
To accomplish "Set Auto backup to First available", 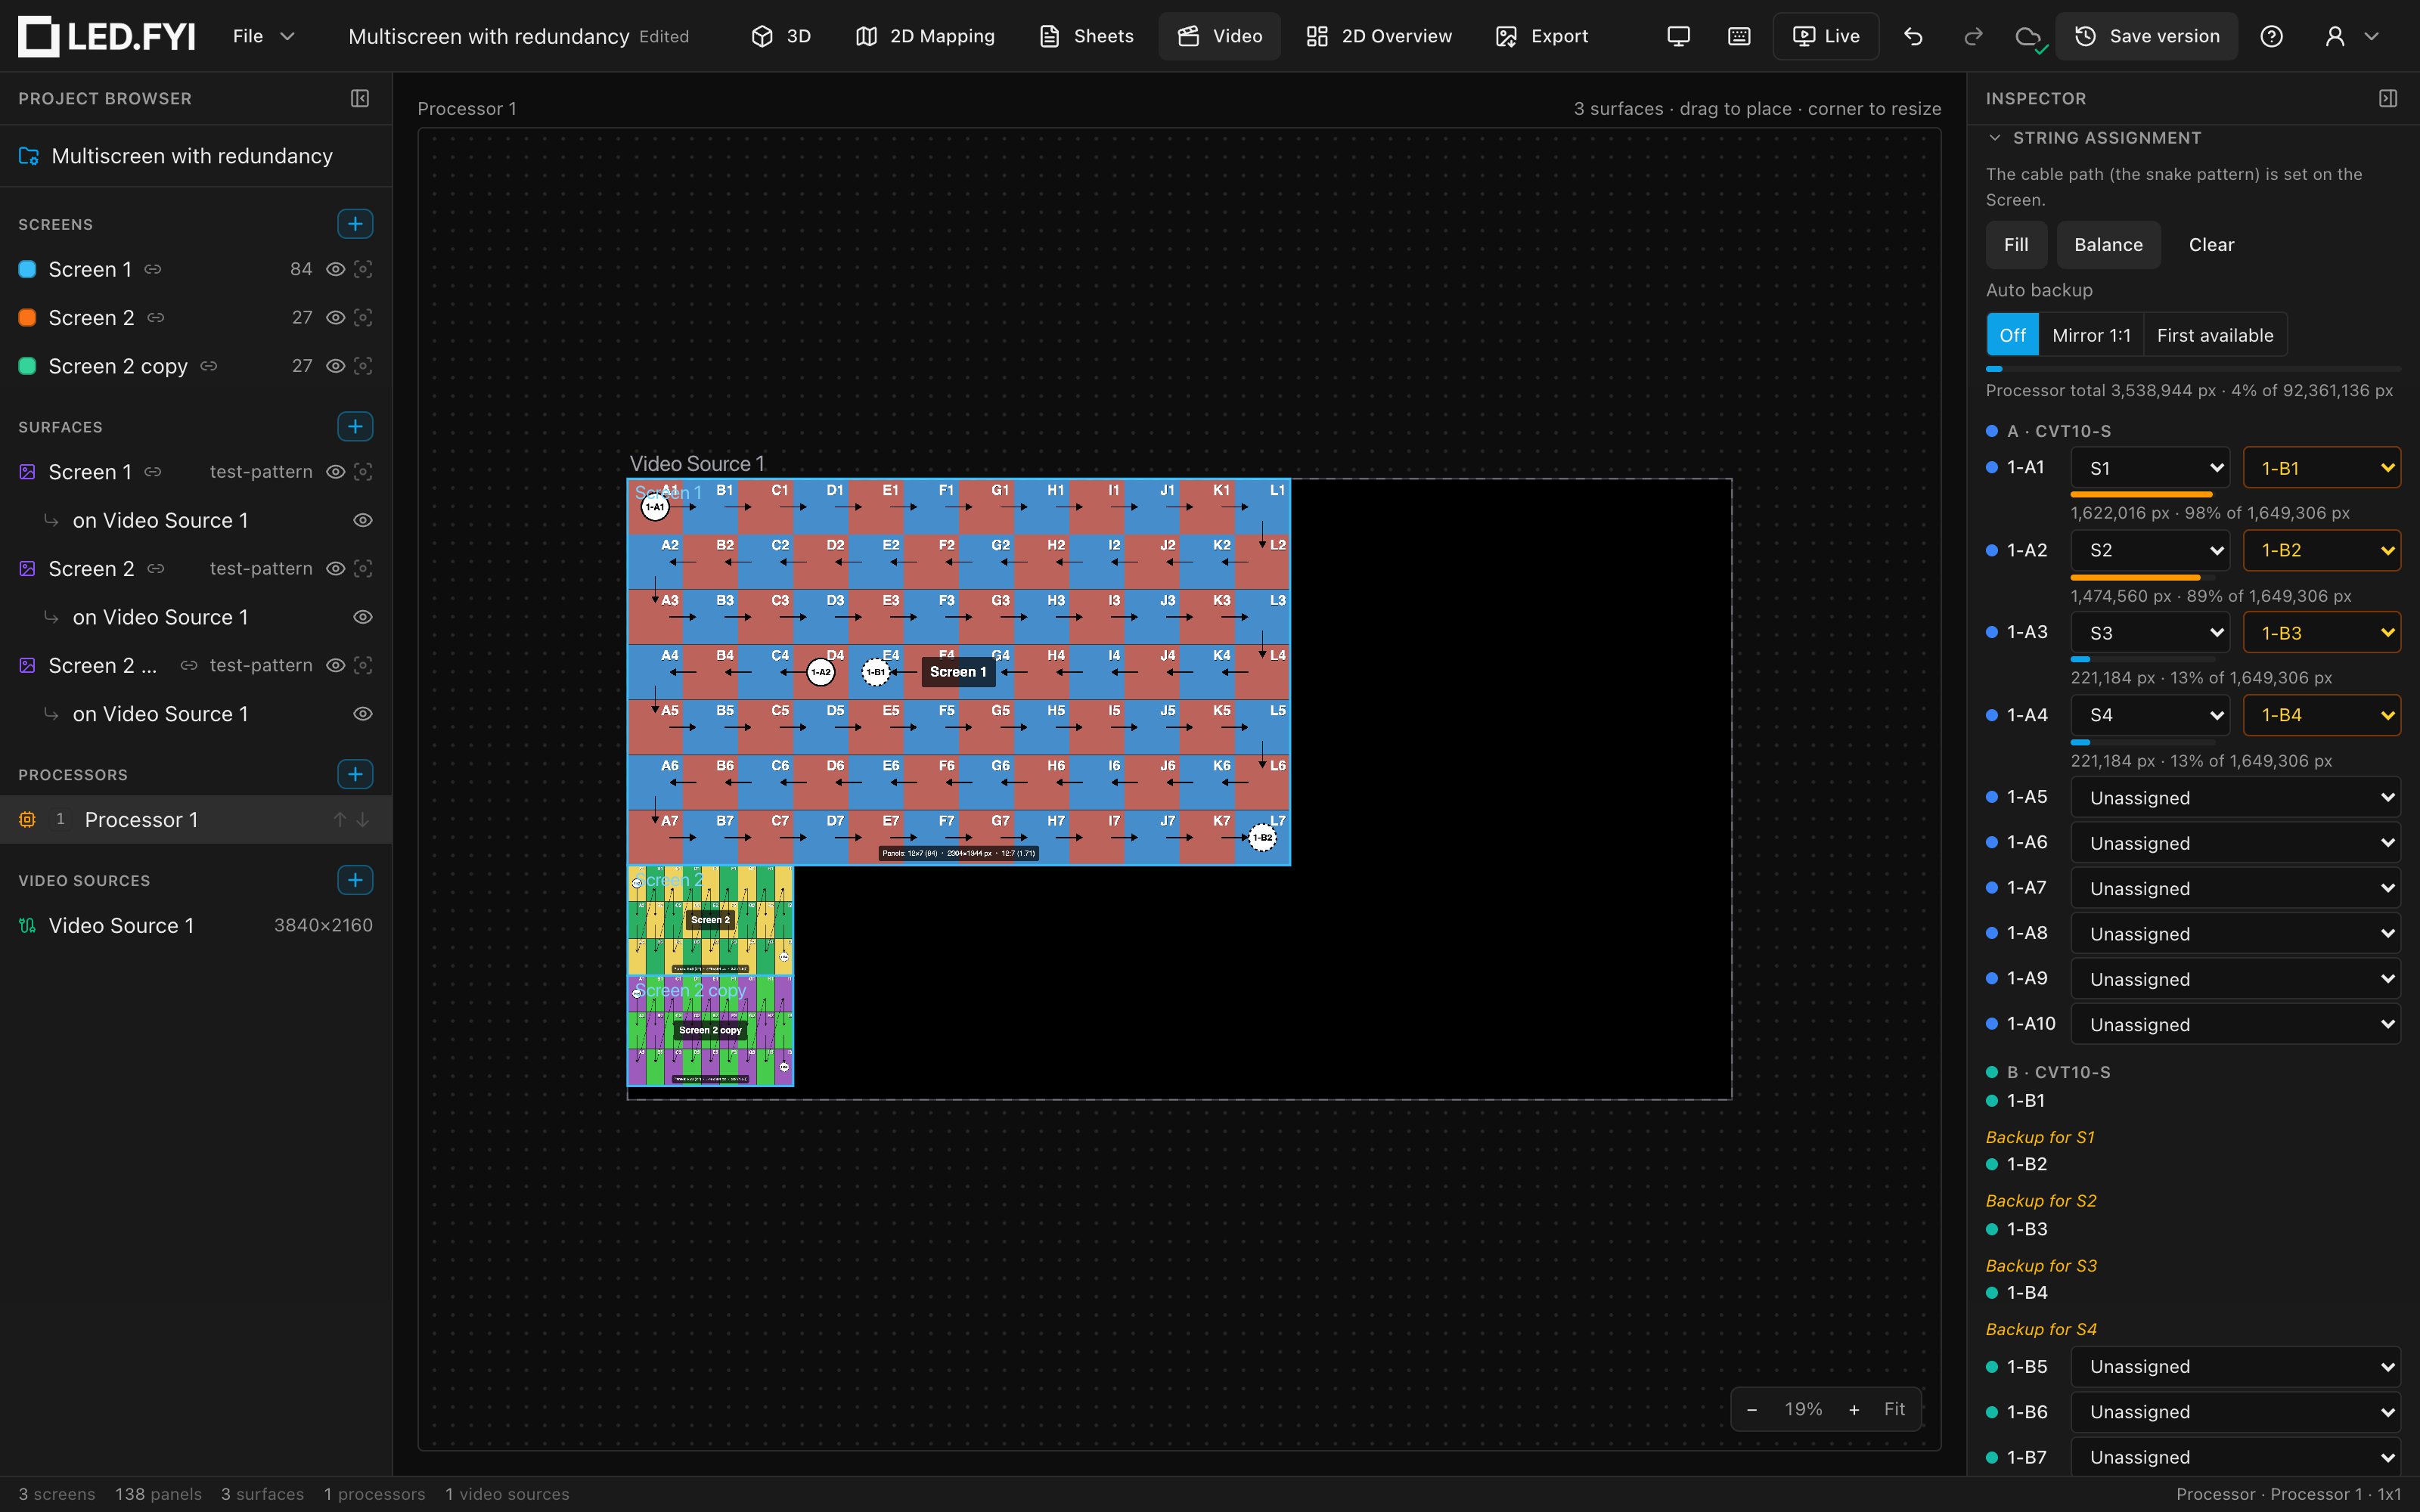I will tap(2215, 335).
